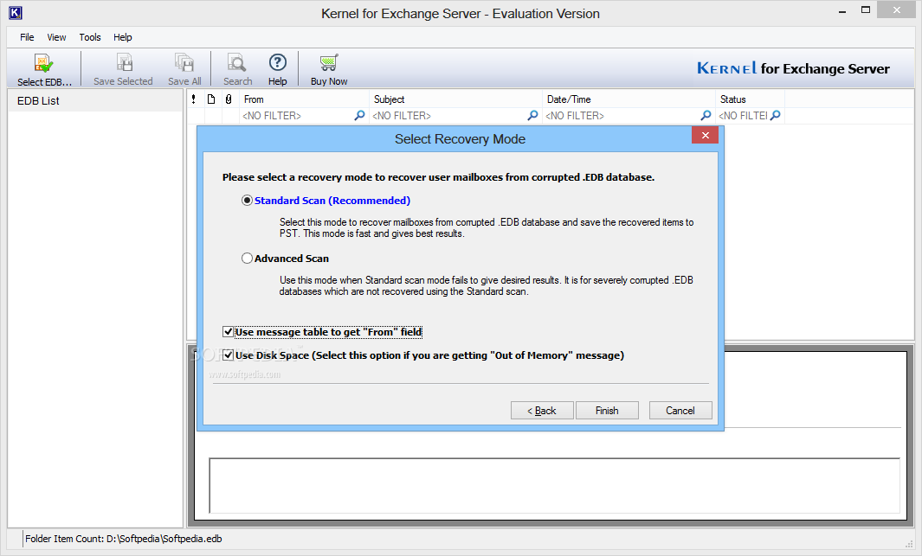The width and height of the screenshot is (922, 556).
Task: Click the Back button in the dialog
Action: point(542,411)
